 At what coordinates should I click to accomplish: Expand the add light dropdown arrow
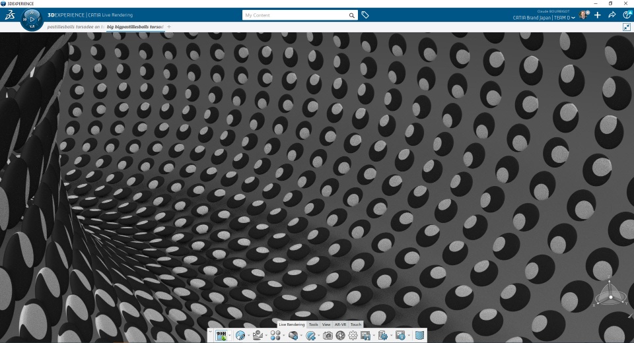coord(301,335)
